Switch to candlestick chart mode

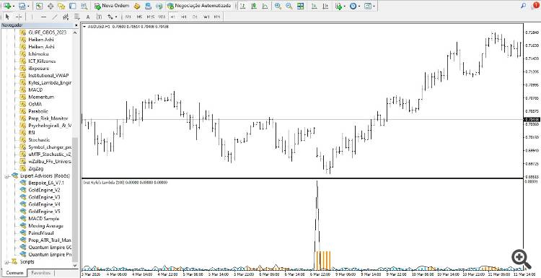[x=254, y=6]
